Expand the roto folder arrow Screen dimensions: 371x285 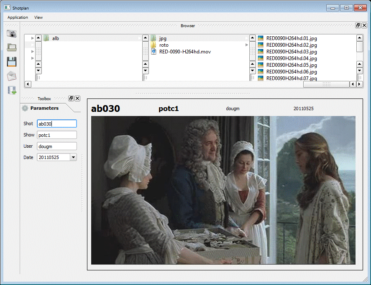246,45
